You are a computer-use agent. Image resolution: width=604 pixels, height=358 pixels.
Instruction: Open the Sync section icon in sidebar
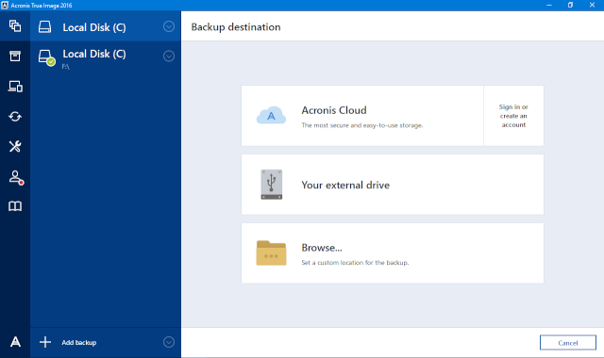coord(15,116)
